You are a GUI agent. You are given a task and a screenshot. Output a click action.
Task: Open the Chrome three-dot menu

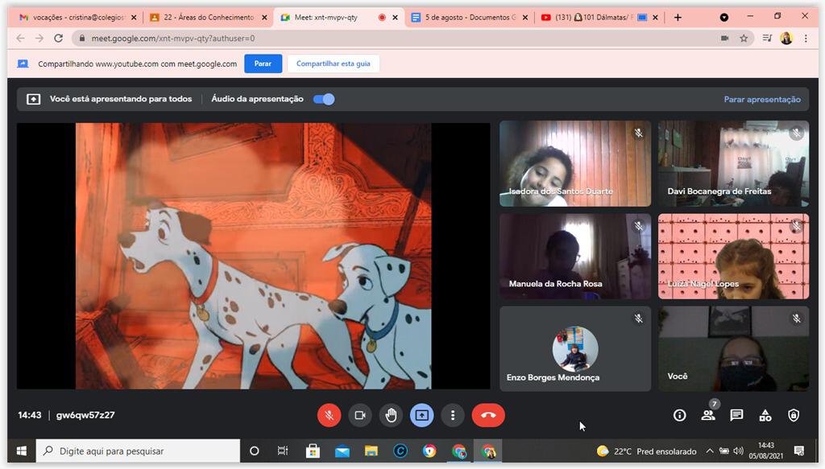pos(806,38)
